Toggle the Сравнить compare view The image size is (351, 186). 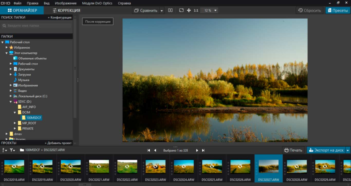pos(146,11)
